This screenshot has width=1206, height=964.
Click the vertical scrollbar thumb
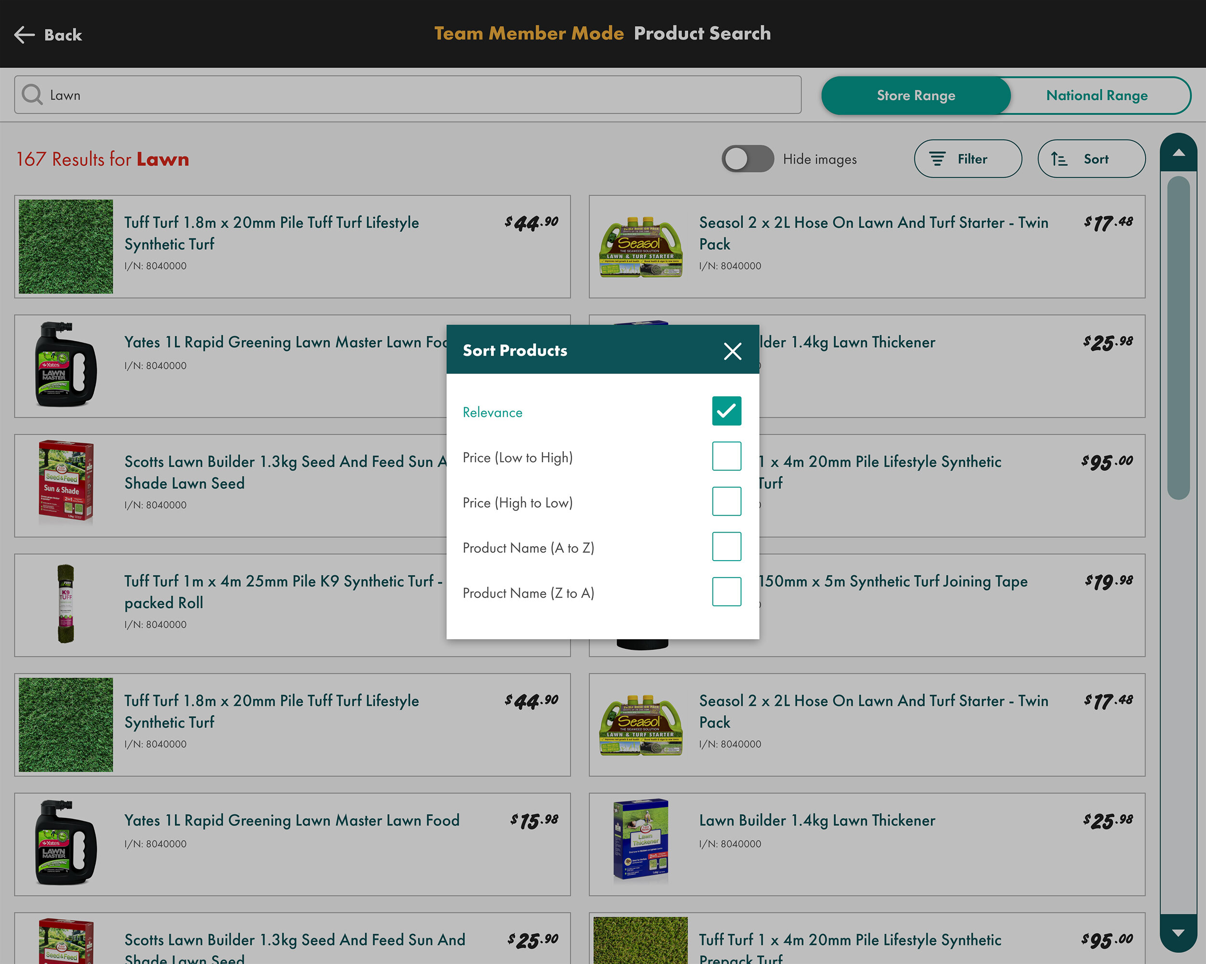[1179, 337]
